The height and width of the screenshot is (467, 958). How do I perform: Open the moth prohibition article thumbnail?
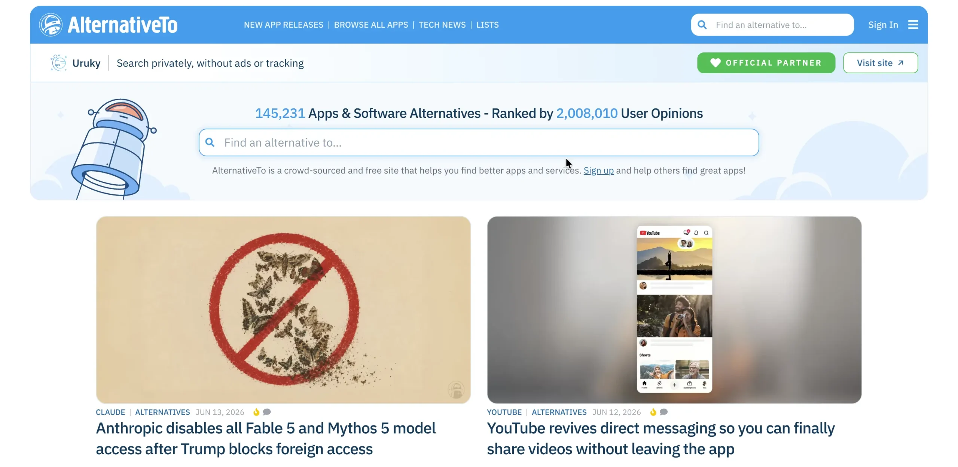(283, 310)
